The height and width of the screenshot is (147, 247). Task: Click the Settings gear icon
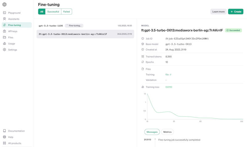(x=4, y=50)
